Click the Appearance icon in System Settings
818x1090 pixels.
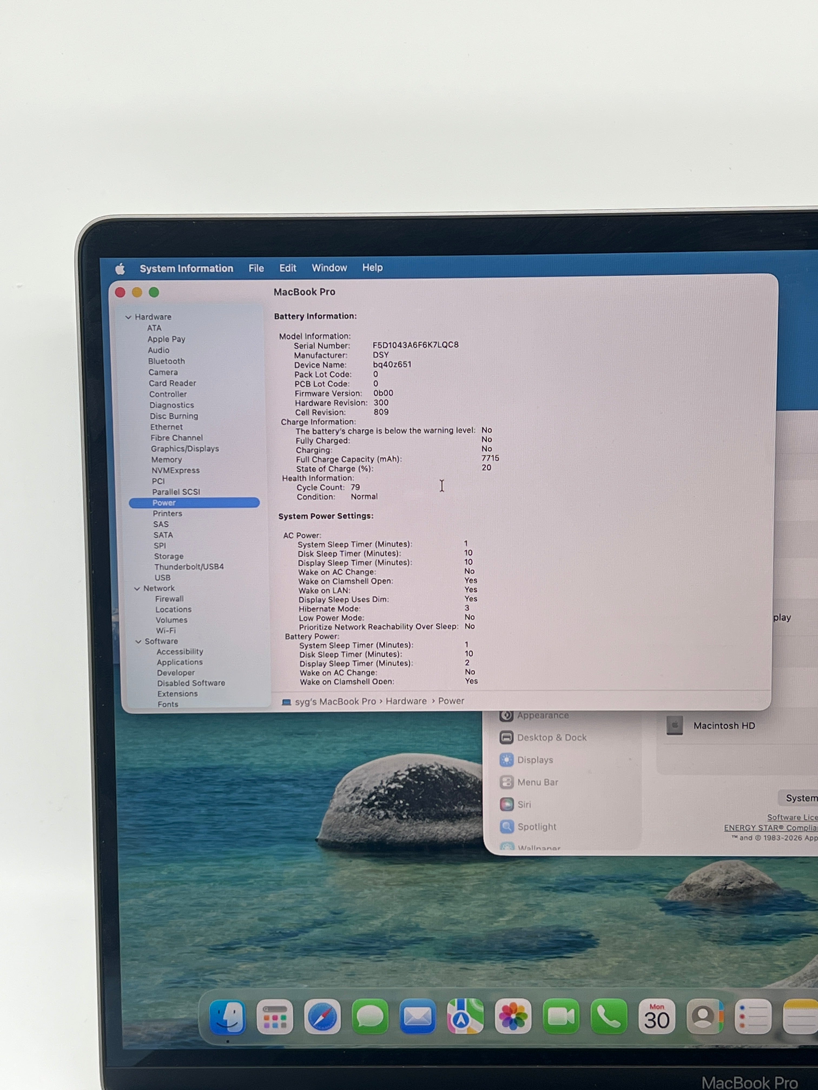(x=506, y=715)
